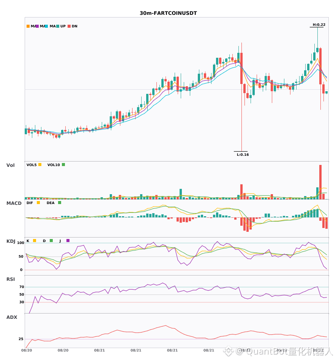Click the cyan MA legend swatch
Image resolution: width=336 pixels, height=361 pixels.
click(x=46, y=26)
